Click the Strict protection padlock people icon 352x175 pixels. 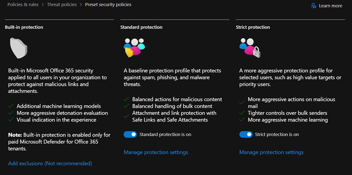click(250, 48)
